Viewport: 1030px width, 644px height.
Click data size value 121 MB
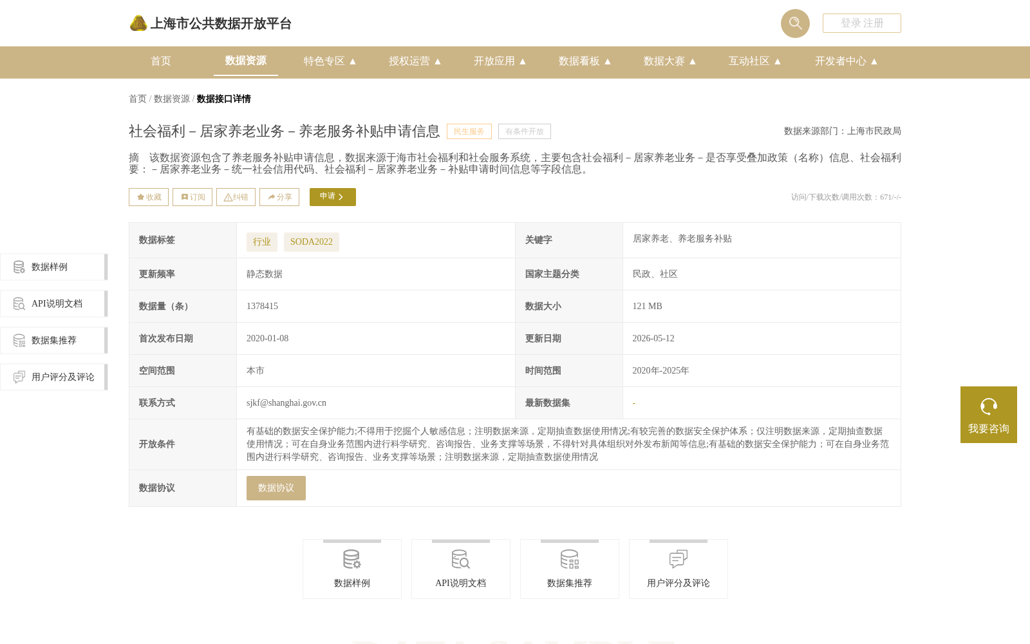[x=647, y=306]
